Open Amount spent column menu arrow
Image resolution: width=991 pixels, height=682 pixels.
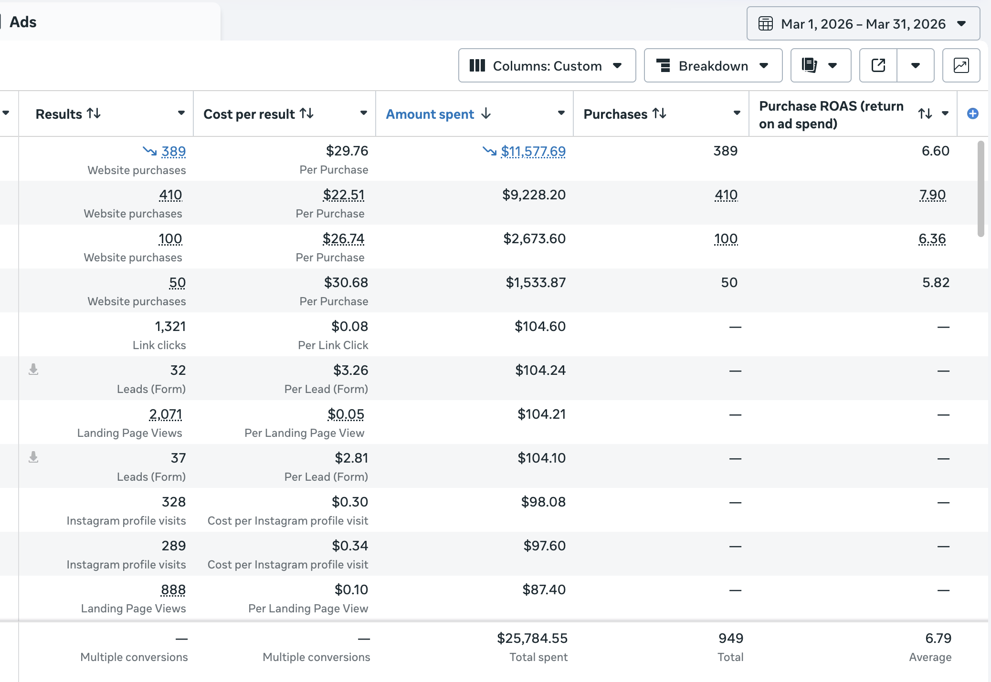tap(561, 113)
